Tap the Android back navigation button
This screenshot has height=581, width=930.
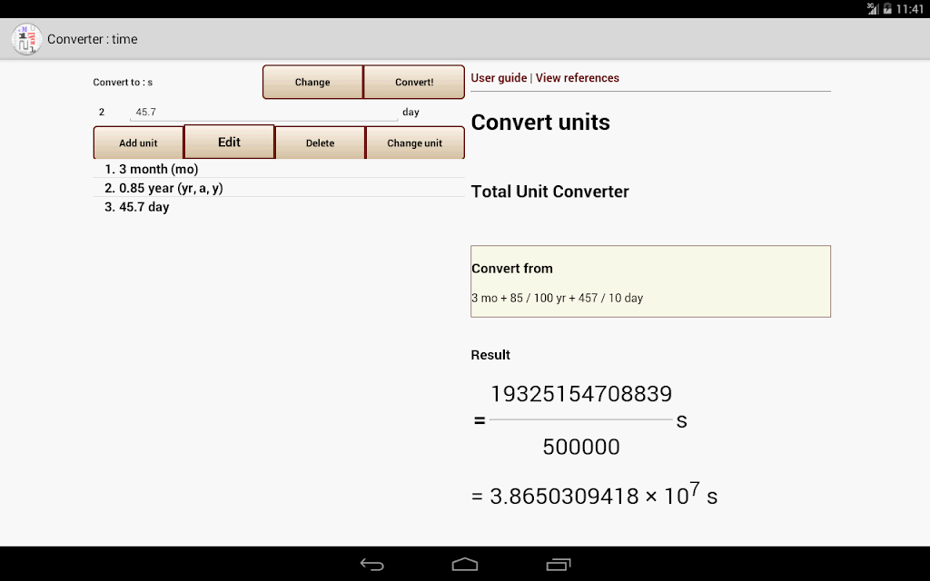[371, 565]
